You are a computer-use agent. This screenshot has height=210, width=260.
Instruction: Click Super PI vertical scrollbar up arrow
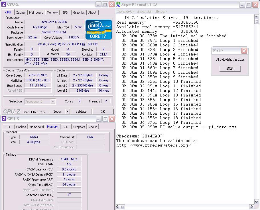[x=256, y=17]
